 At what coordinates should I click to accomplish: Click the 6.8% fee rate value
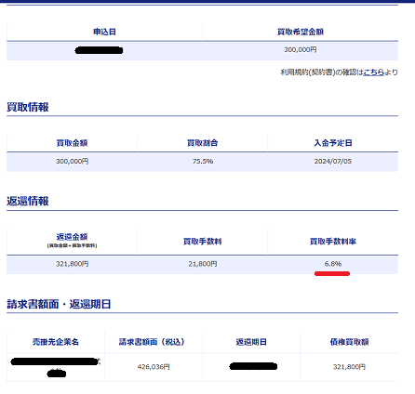333,264
